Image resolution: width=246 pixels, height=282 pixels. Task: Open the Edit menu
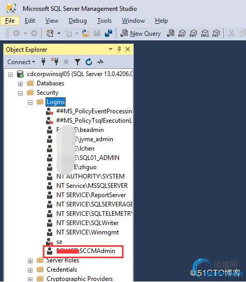(30, 21)
